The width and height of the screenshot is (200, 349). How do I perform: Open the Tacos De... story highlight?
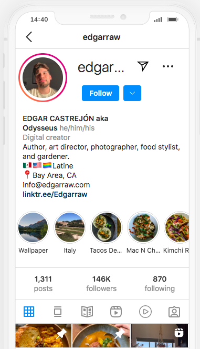[x=107, y=227]
